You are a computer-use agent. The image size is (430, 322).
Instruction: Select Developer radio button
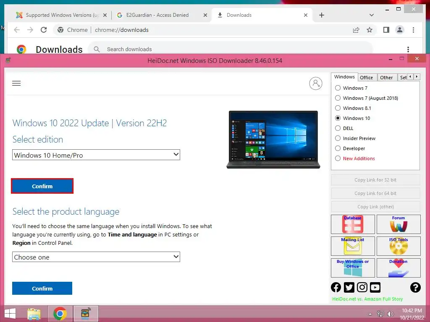click(x=338, y=148)
